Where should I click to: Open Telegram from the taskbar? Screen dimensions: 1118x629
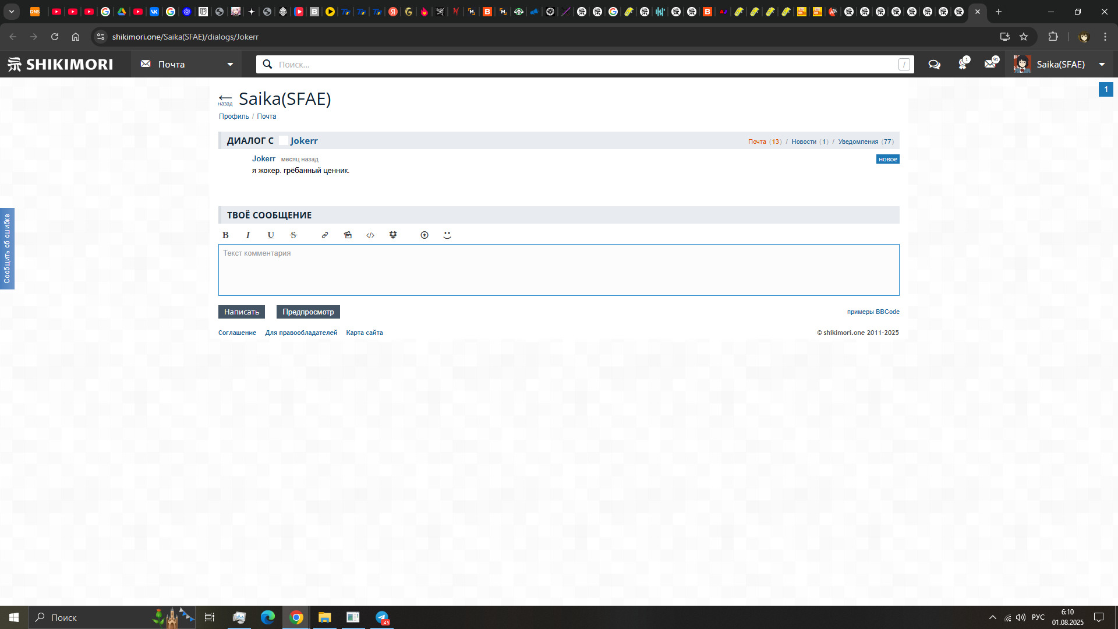pos(382,617)
